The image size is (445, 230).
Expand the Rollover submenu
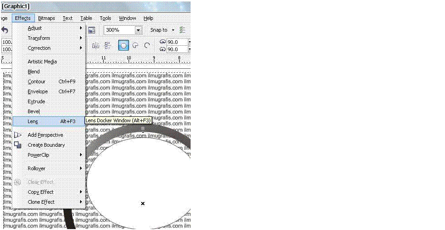(x=81, y=168)
